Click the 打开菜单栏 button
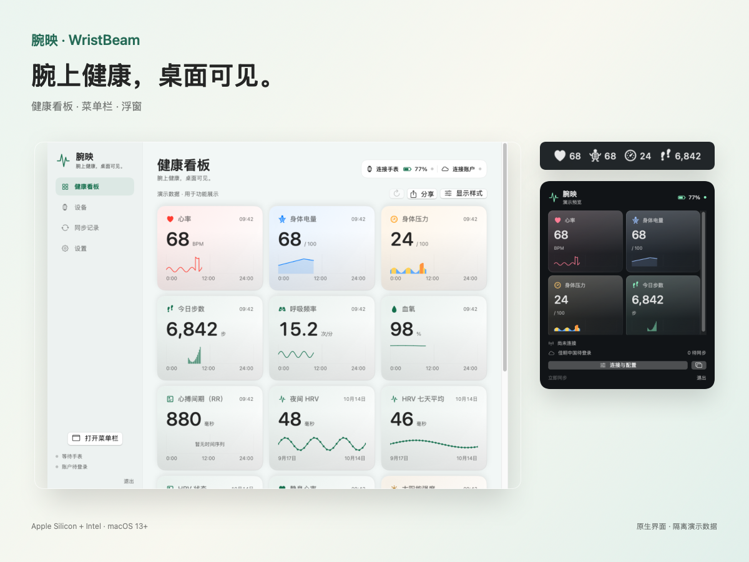This screenshot has width=749, height=562. pyautogui.click(x=95, y=438)
